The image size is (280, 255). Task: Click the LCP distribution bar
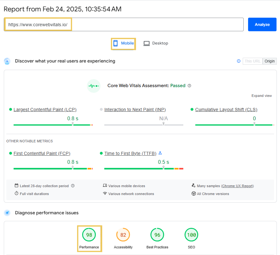point(53,125)
